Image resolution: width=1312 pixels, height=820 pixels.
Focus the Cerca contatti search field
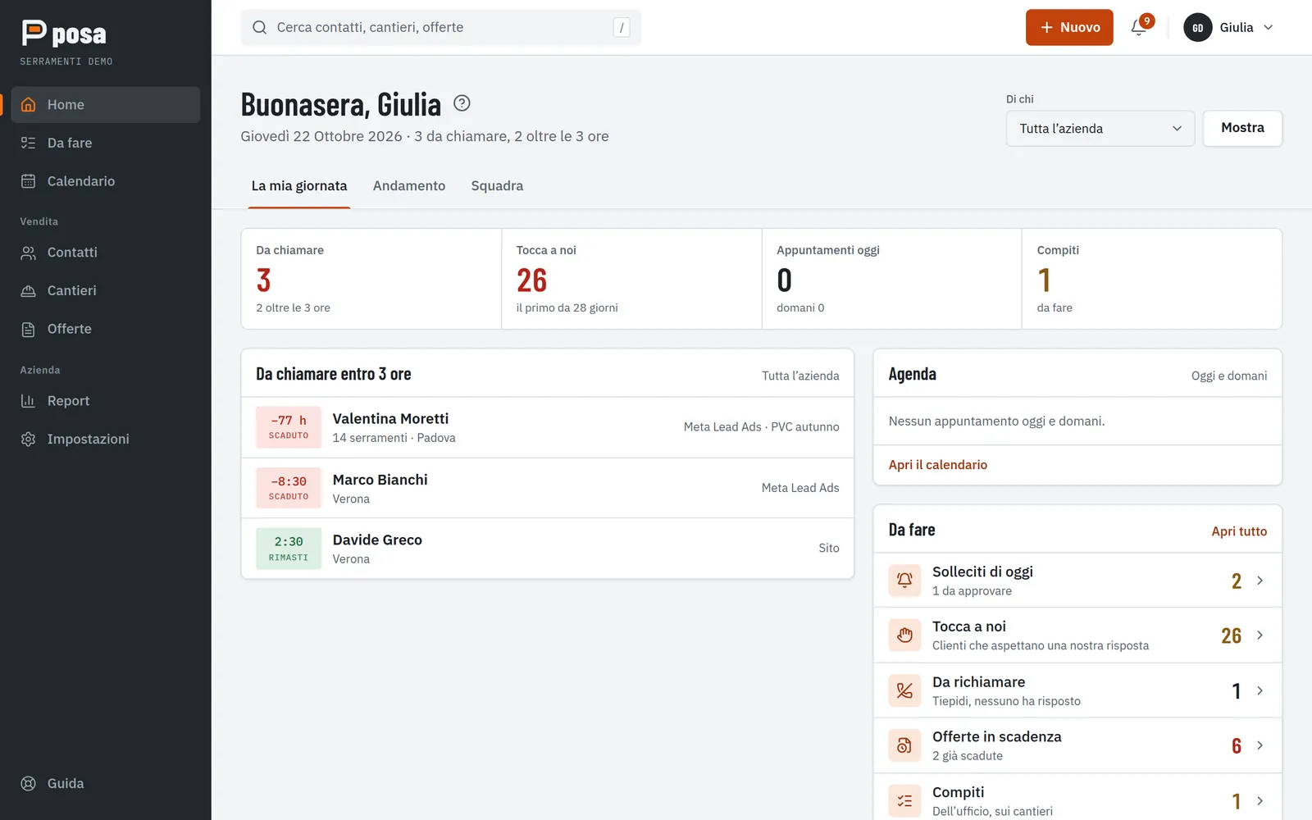pos(441,28)
